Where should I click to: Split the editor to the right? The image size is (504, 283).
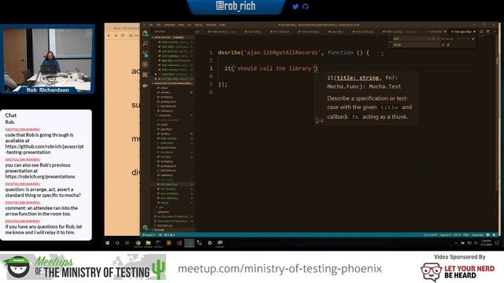pyautogui.click(x=488, y=31)
